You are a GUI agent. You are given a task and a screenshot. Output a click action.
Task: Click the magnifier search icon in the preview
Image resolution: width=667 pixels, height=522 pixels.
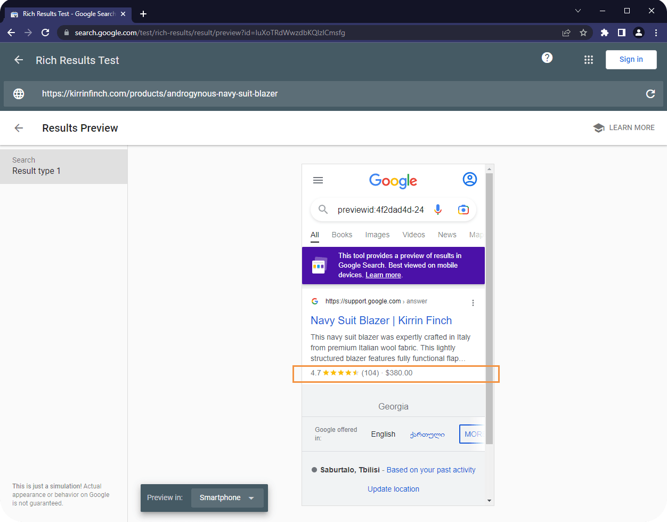[x=323, y=210]
